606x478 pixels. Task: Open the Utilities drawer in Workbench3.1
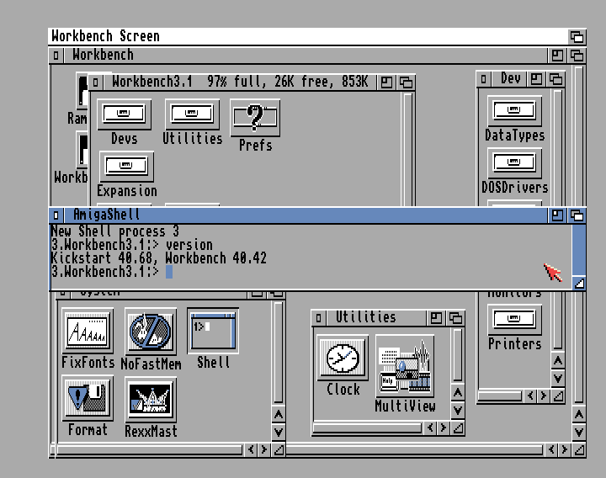pyautogui.click(x=192, y=114)
